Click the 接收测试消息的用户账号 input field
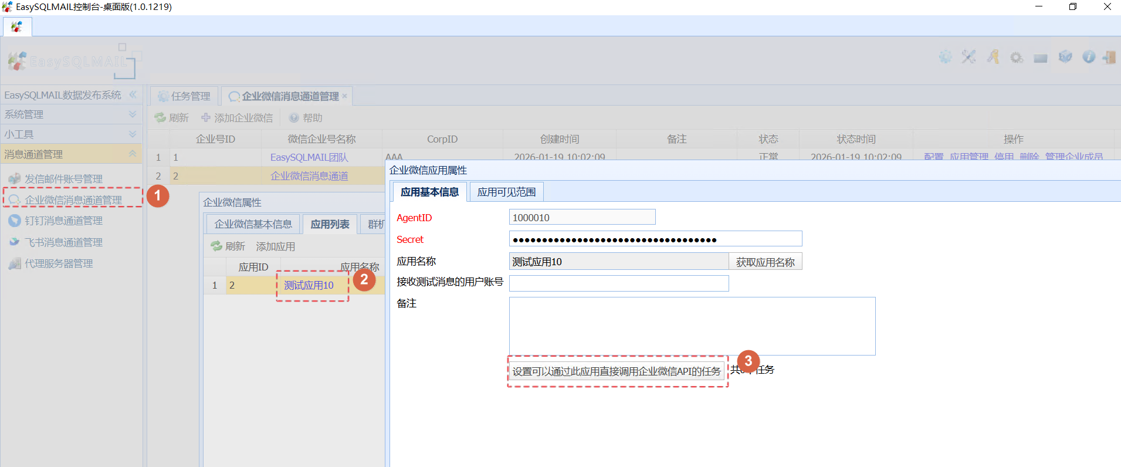 pyautogui.click(x=619, y=283)
